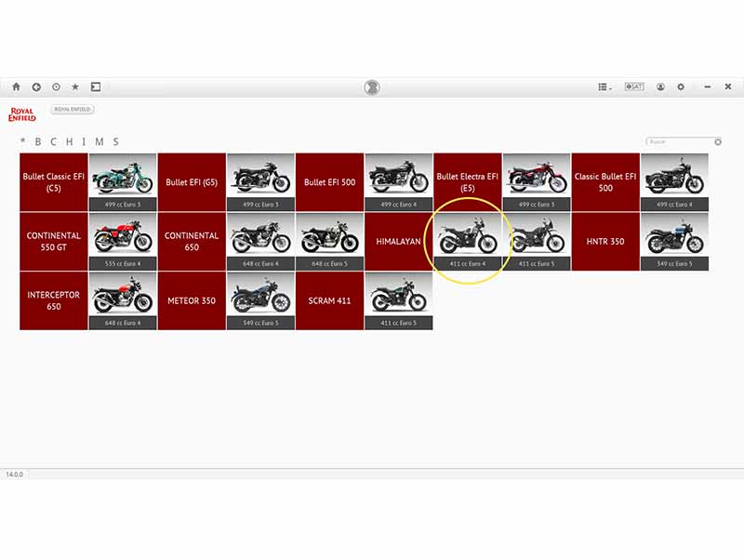Select Continental 650 Euro 5 thumbnail

pyautogui.click(x=330, y=242)
